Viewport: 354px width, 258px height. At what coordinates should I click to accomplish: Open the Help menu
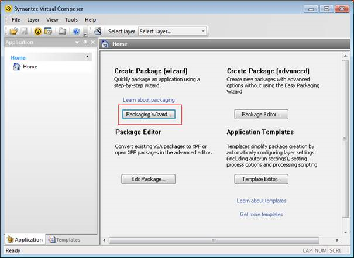[x=90, y=20]
